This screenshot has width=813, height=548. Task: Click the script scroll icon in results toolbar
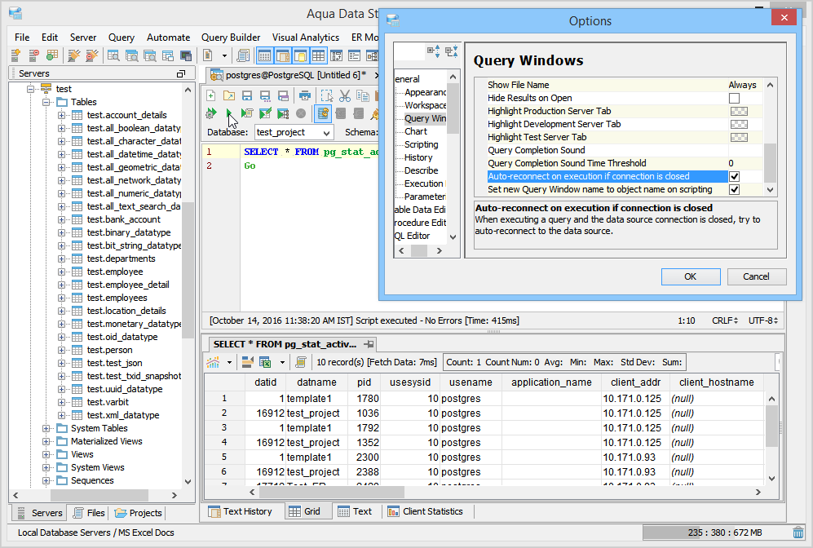(x=301, y=362)
